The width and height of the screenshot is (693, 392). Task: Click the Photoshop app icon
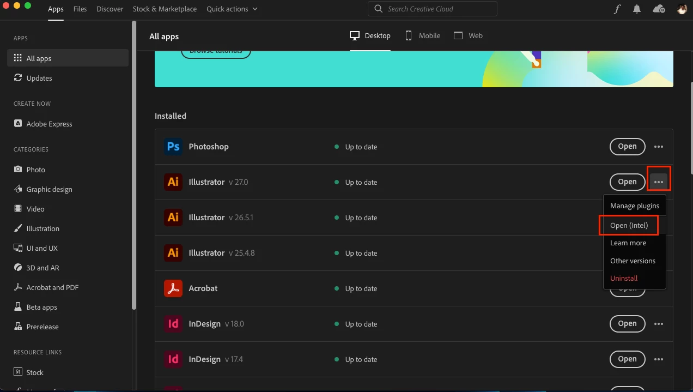pyautogui.click(x=173, y=147)
